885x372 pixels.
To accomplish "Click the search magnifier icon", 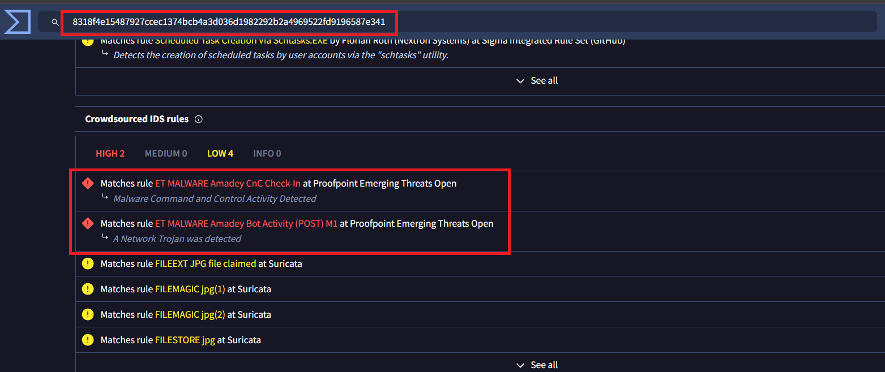I will point(55,22).
